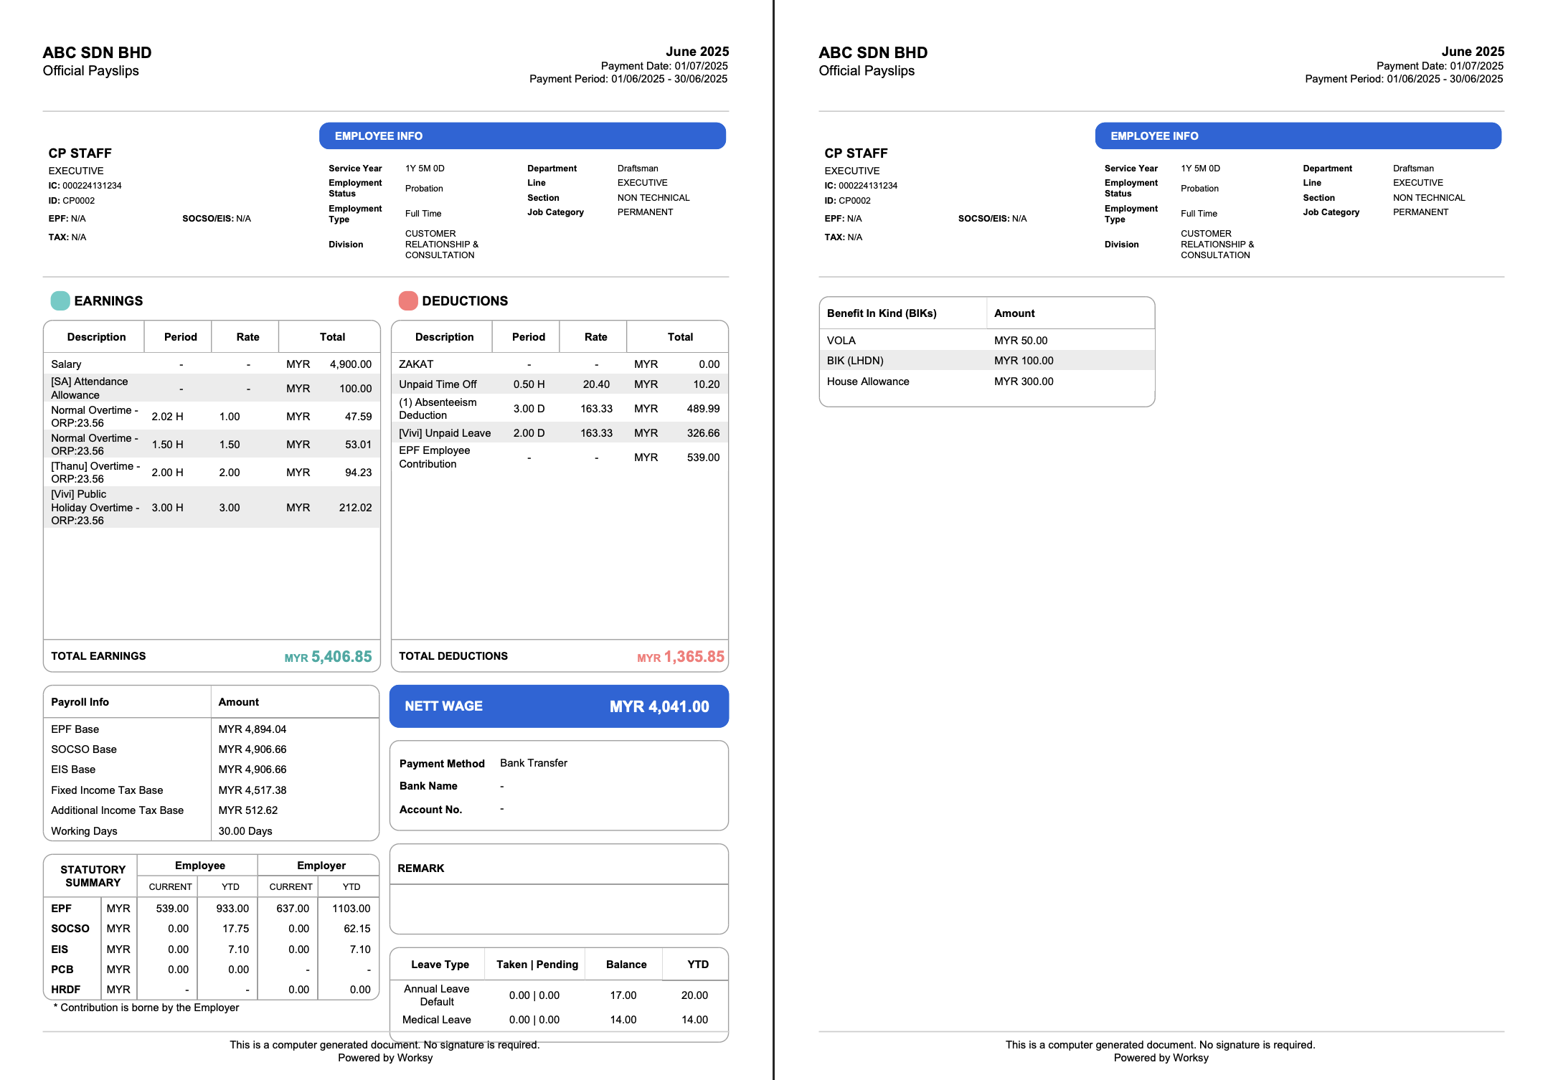Click the Leave Type column header
The height and width of the screenshot is (1080, 1548).
tap(440, 965)
